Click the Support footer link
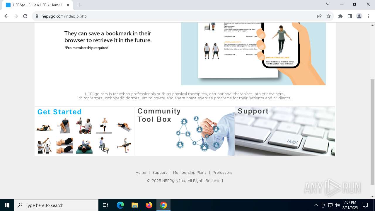The image size is (375, 211). [x=159, y=172]
